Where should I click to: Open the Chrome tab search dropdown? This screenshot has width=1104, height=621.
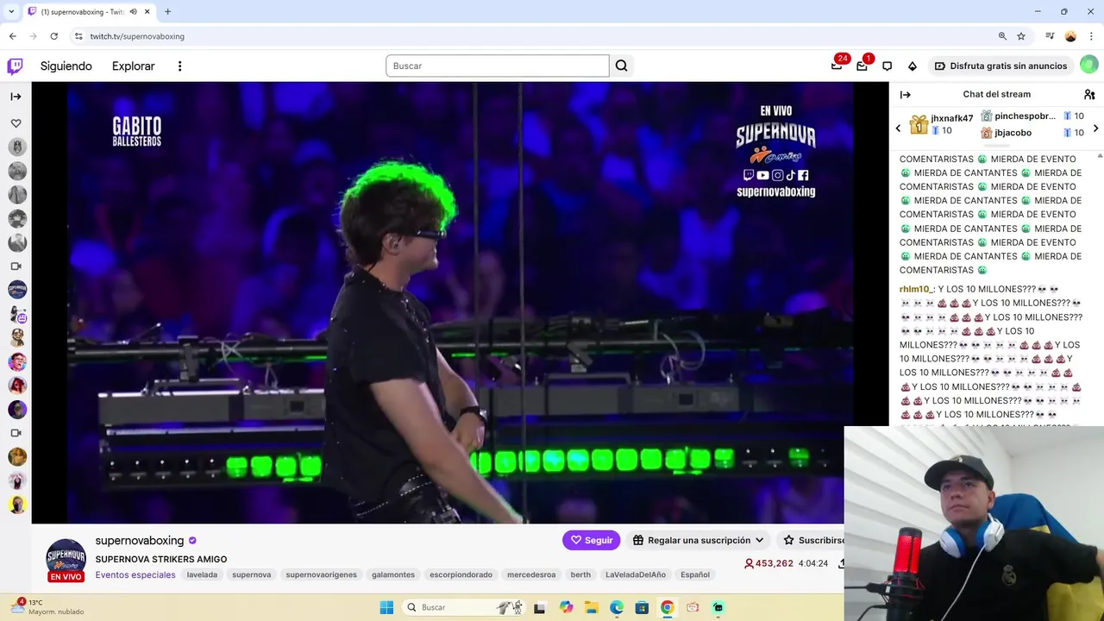pos(11,12)
